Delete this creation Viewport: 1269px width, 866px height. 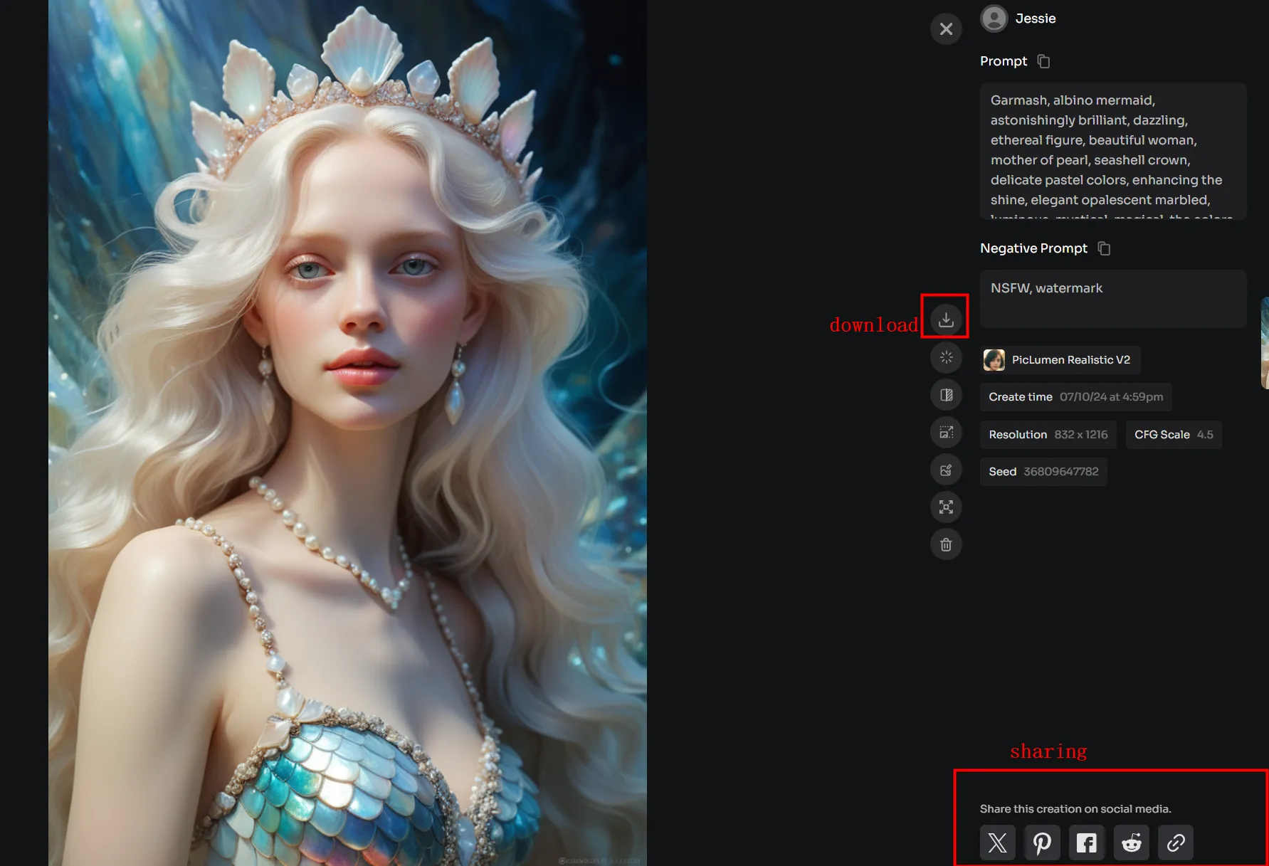(x=946, y=544)
